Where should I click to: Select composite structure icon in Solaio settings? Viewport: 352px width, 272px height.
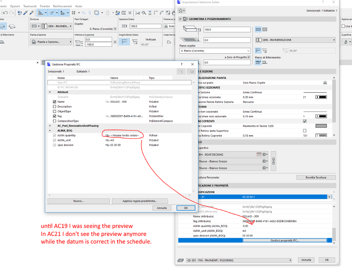pos(265,29)
